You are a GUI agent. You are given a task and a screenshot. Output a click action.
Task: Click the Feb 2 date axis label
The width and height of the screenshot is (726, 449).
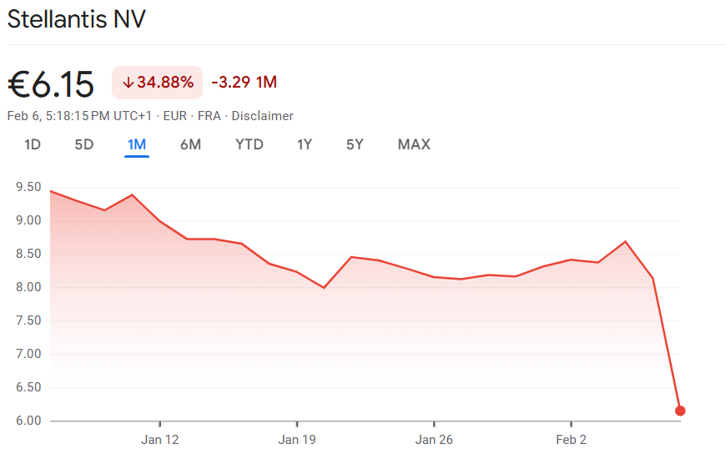point(571,440)
